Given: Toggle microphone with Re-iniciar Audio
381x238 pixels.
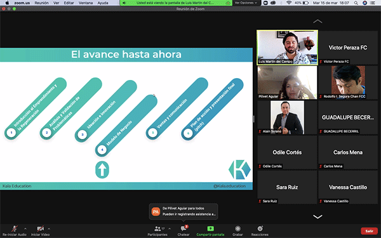Looking at the screenshot, I should pos(15,228).
